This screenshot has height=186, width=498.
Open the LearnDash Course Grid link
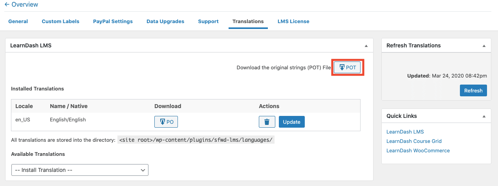tap(414, 141)
